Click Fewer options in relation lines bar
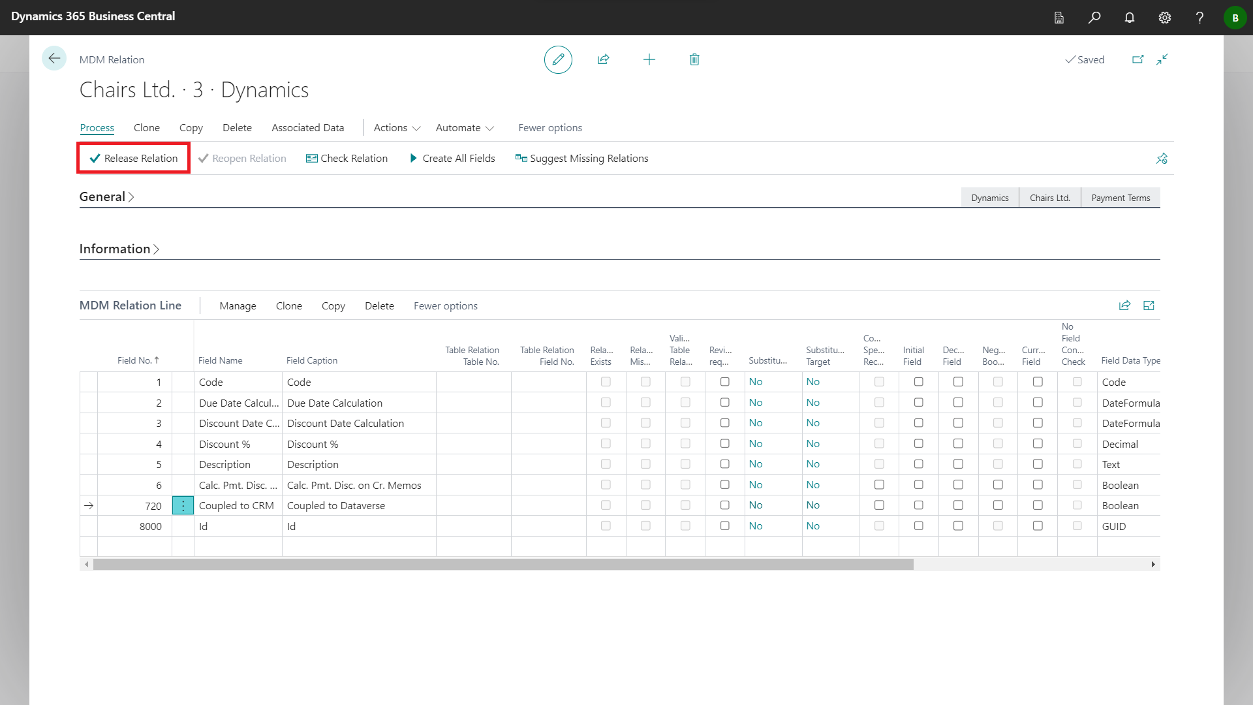The width and height of the screenshot is (1253, 705). (x=446, y=306)
